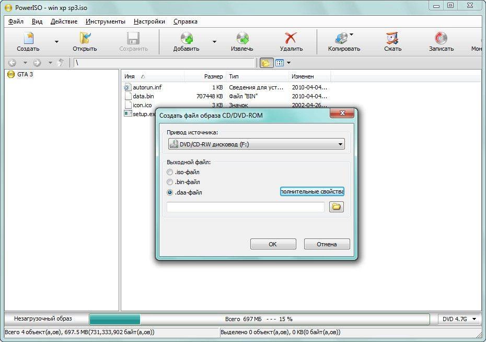Click Всего 4 объект(а,ов) status text
Viewport: 486px width, 342px height.
click(x=79, y=332)
